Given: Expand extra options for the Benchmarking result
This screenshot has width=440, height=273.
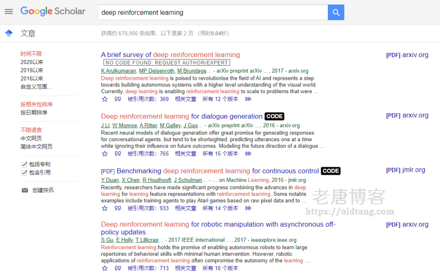Looking at the screenshot, I should tap(248, 208).
